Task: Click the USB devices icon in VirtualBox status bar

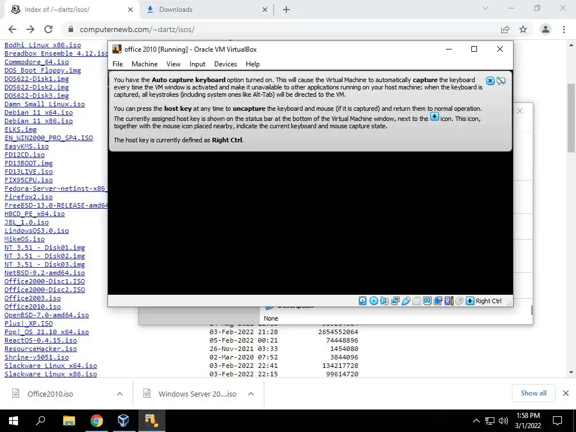Action: 406,301
